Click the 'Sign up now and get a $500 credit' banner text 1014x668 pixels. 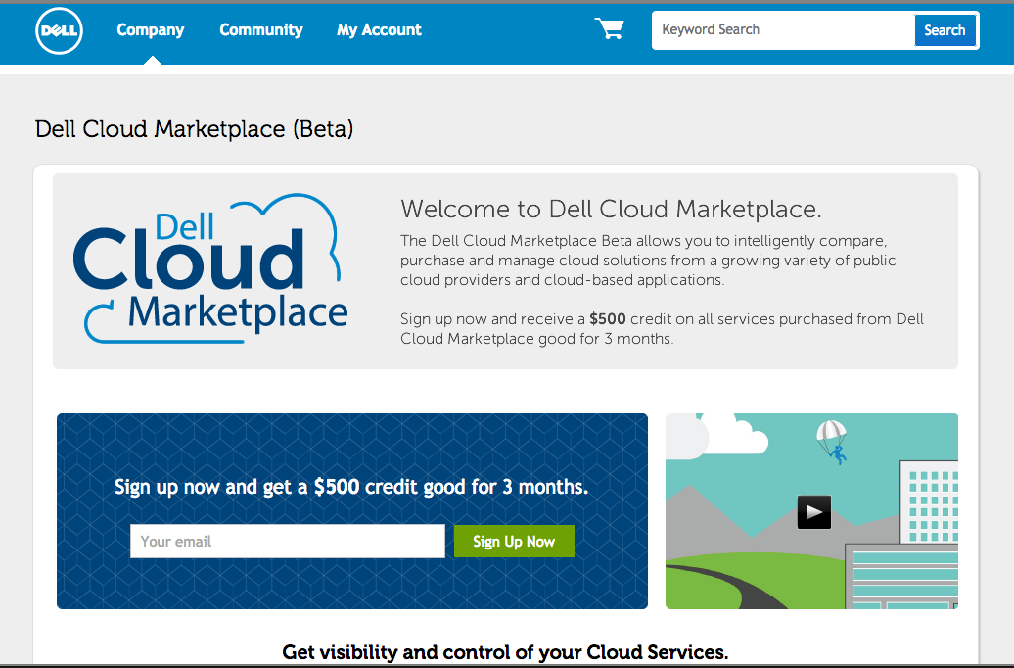click(x=351, y=487)
